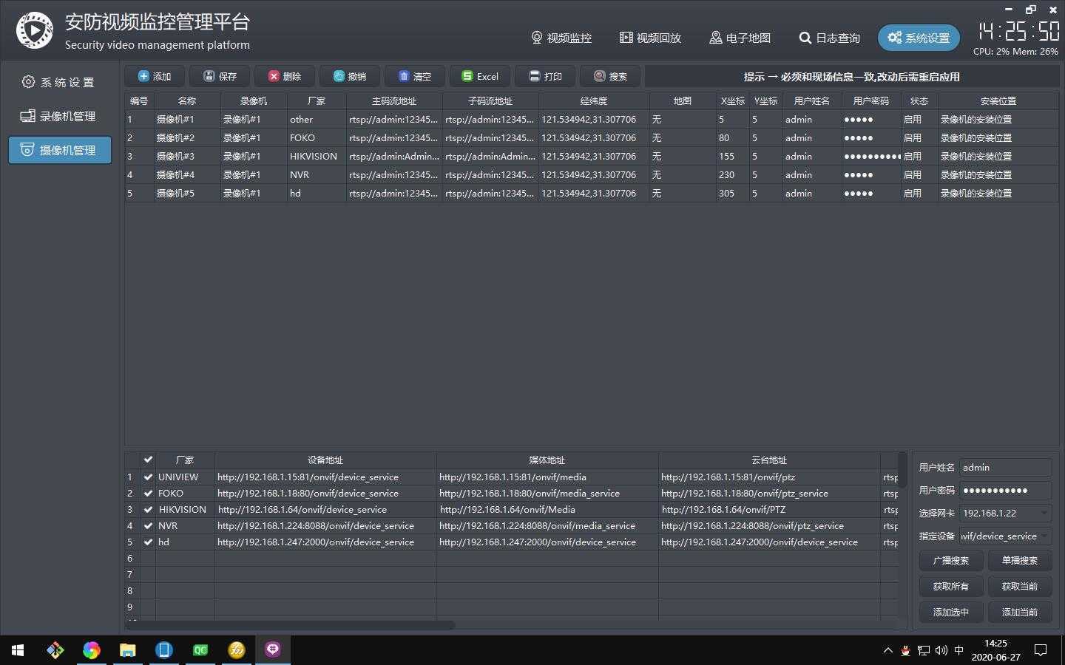
Task: Click the 删除 (delete) toolbar button
Action: 285,76
